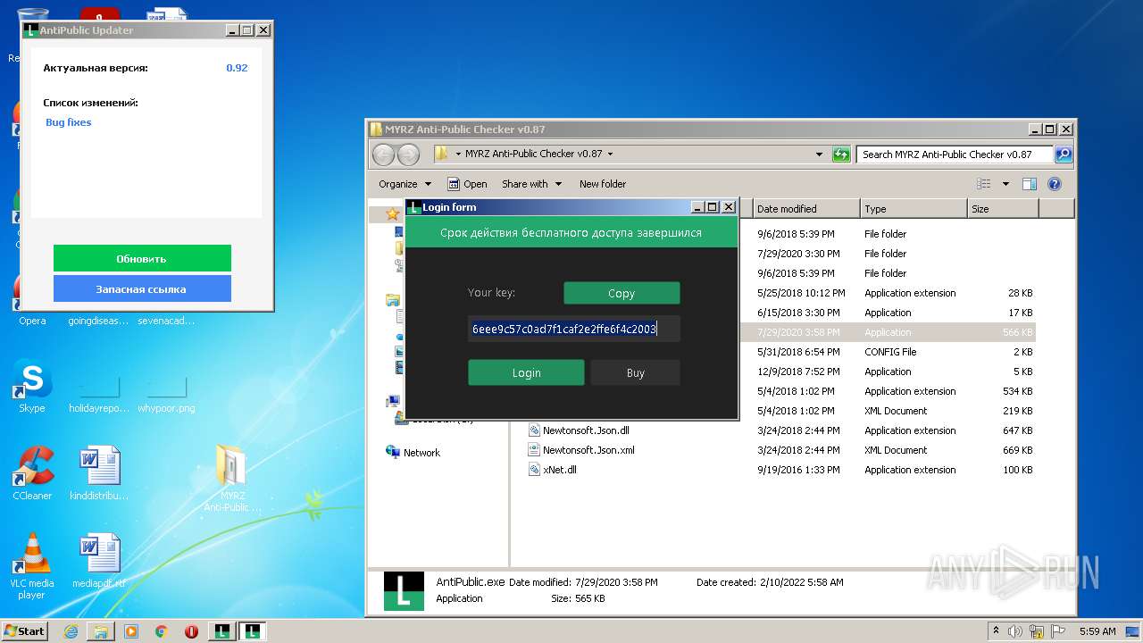Open the Share with dropdown
This screenshot has height=643, width=1143.
(532, 184)
